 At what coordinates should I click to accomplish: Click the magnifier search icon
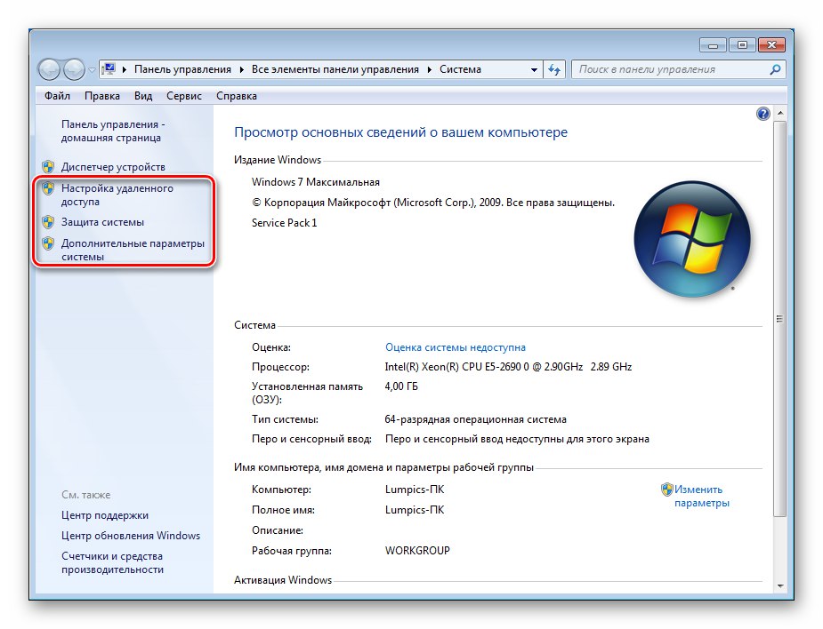coord(775,69)
